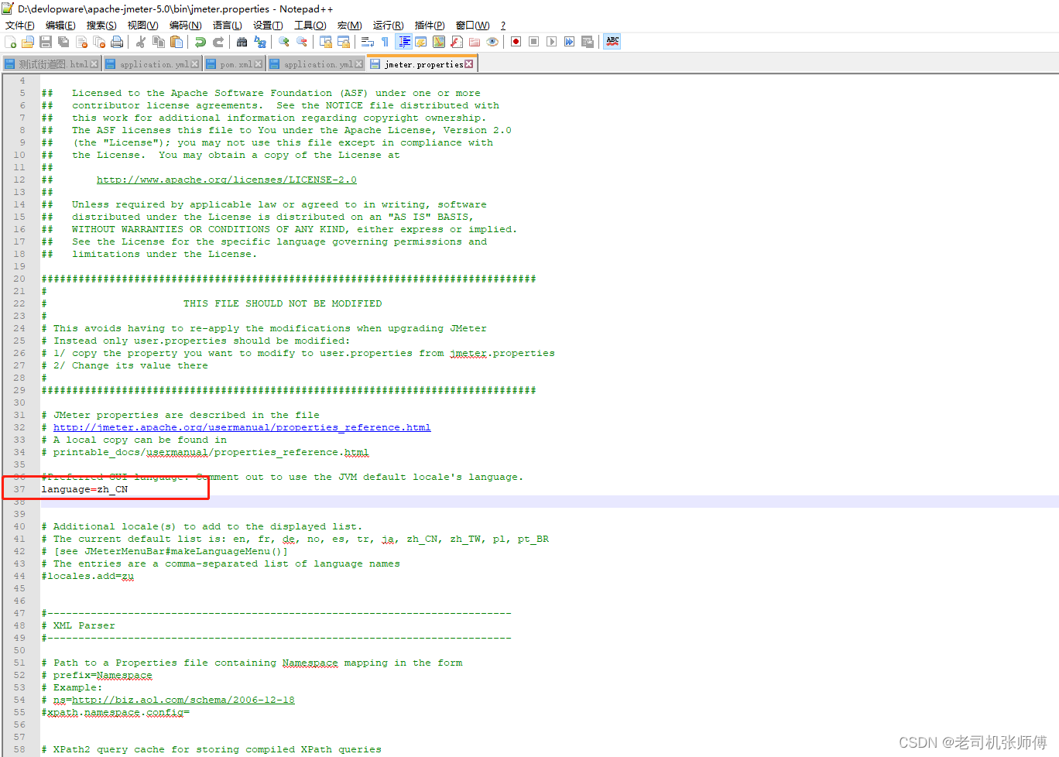
Task: Save the current file icon
Action: pyautogui.click(x=46, y=42)
